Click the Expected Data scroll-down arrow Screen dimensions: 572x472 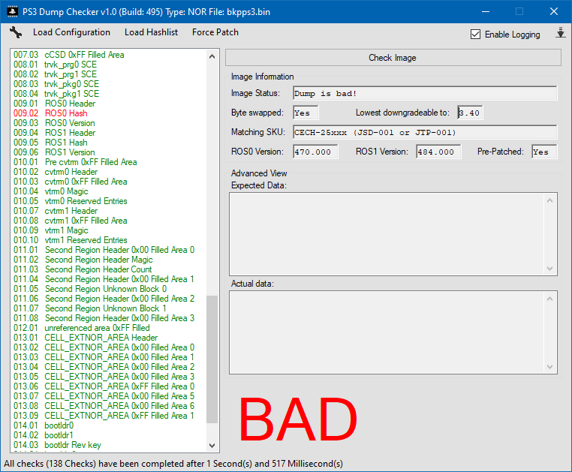pyautogui.click(x=551, y=268)
